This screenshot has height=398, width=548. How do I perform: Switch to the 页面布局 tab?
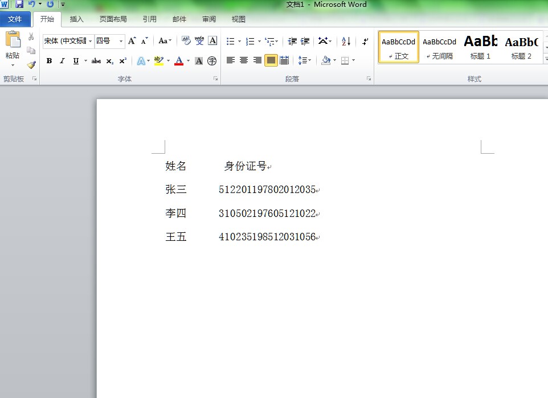click(x=113, y=19)
